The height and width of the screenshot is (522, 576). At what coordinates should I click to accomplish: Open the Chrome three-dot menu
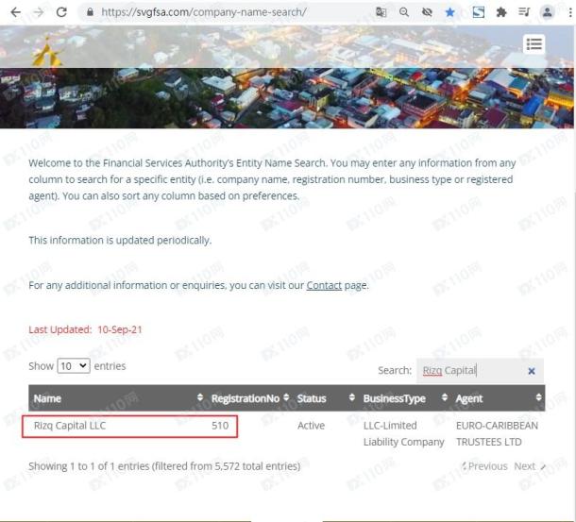pyautogui.click(x=569, y=12)
